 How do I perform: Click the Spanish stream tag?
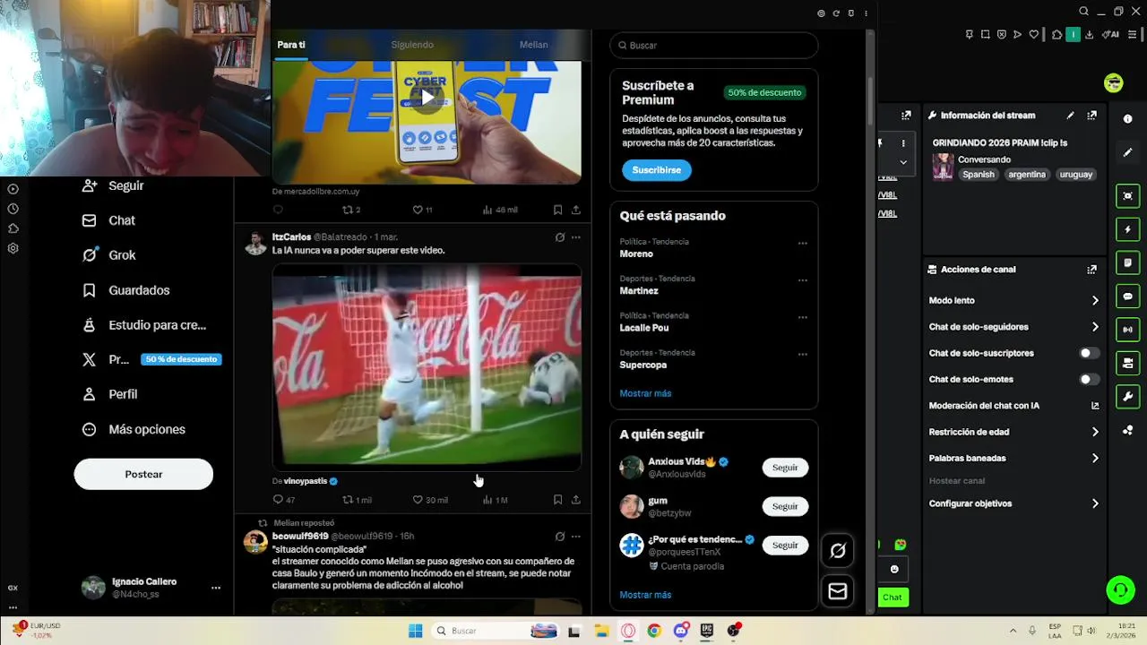(979, 175)
